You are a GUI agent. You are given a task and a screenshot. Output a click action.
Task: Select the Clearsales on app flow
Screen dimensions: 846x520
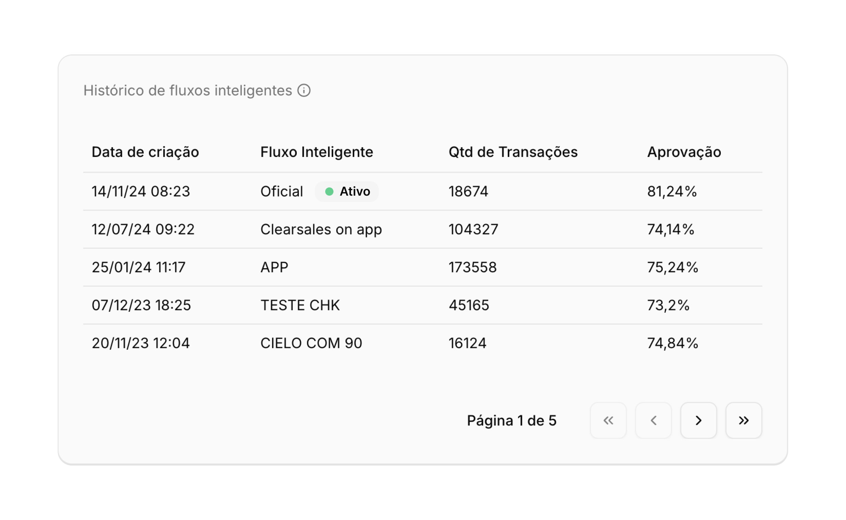click(321, 230)
